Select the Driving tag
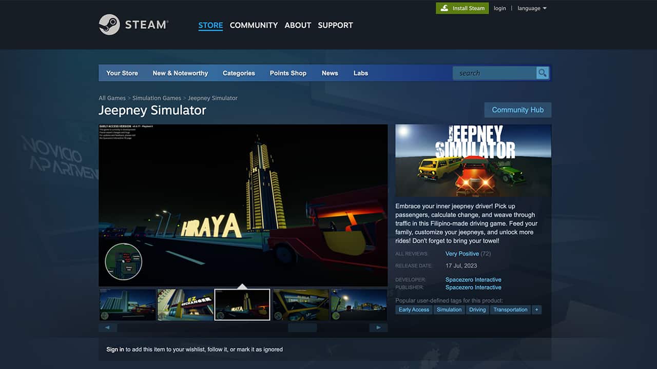 coord(477,310)
